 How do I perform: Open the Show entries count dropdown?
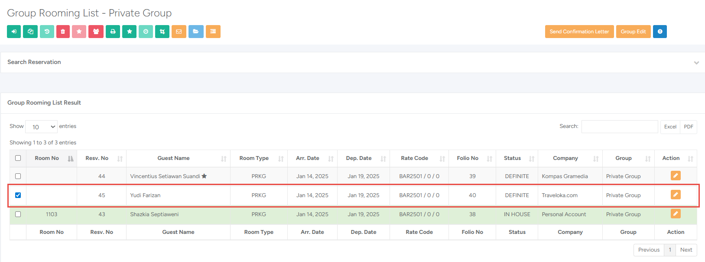[x=42, y=127]
